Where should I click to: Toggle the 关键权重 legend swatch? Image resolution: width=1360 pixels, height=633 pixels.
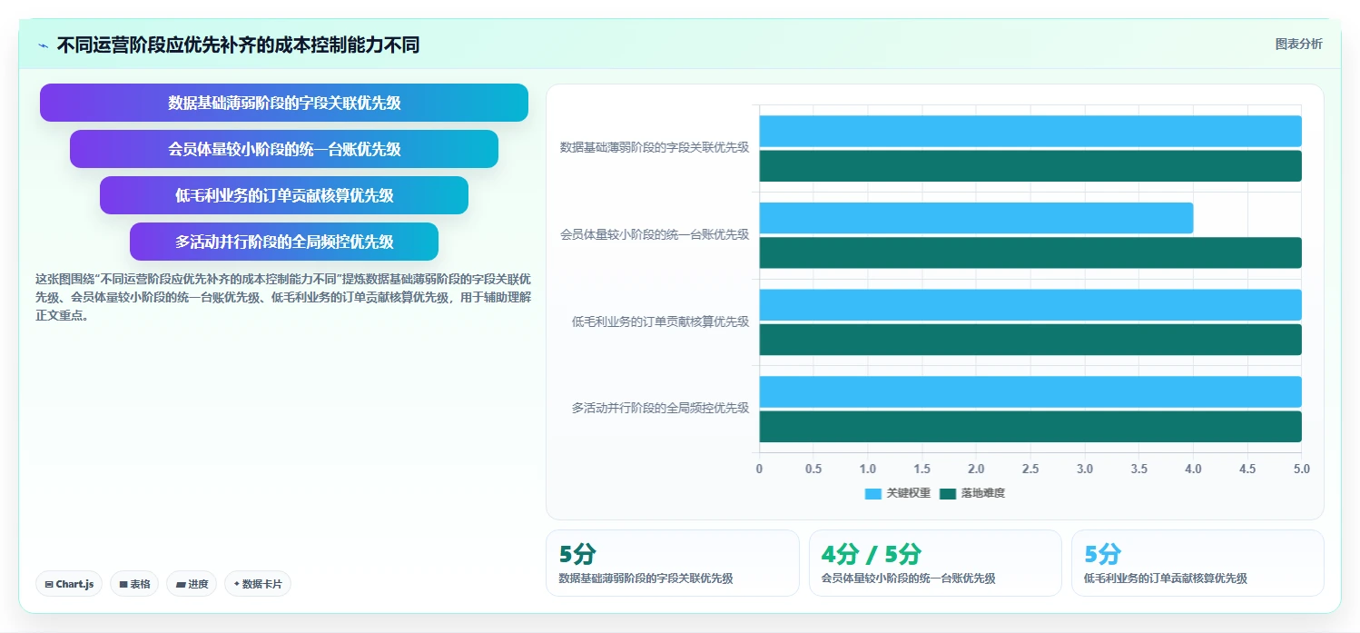872,493
